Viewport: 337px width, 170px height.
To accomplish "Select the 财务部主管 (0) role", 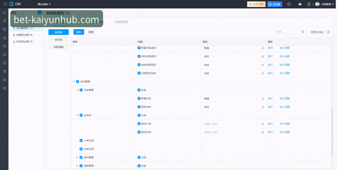I will tap(24, 41).
